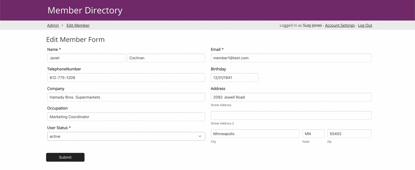
Task: Log Out of the account
Action: pyautogui.click(x=365, y=25)
